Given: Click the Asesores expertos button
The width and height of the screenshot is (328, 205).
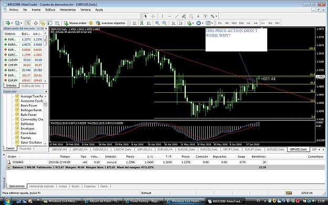Looking at the screenshot, I should click(x=111, y=23).
